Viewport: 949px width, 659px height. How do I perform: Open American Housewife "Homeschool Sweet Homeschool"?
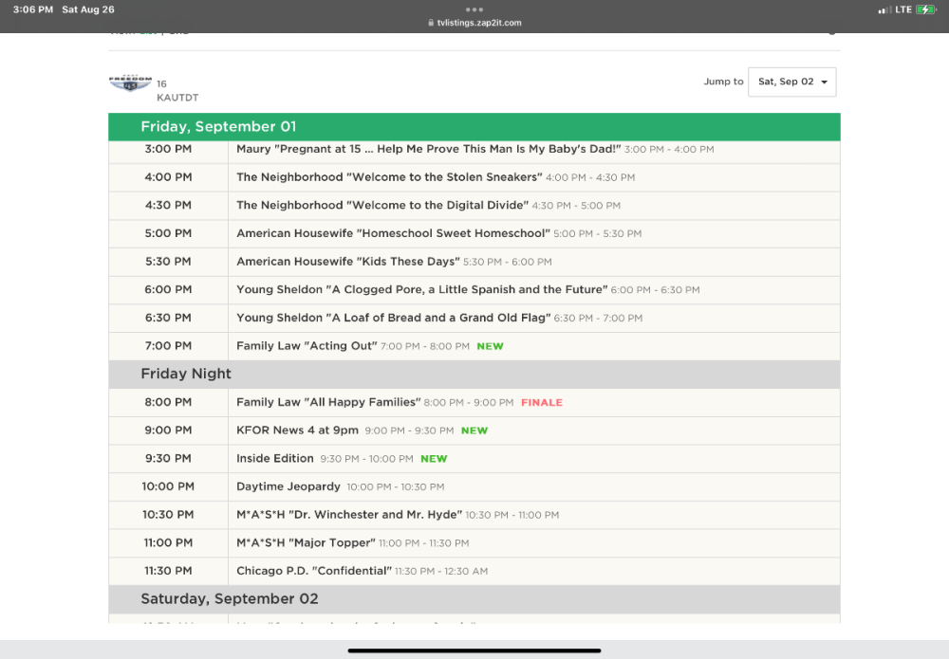coord(394,233)
